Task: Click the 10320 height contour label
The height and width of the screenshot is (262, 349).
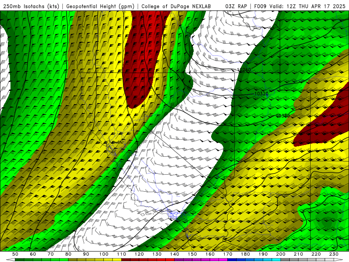Action: 261,93
